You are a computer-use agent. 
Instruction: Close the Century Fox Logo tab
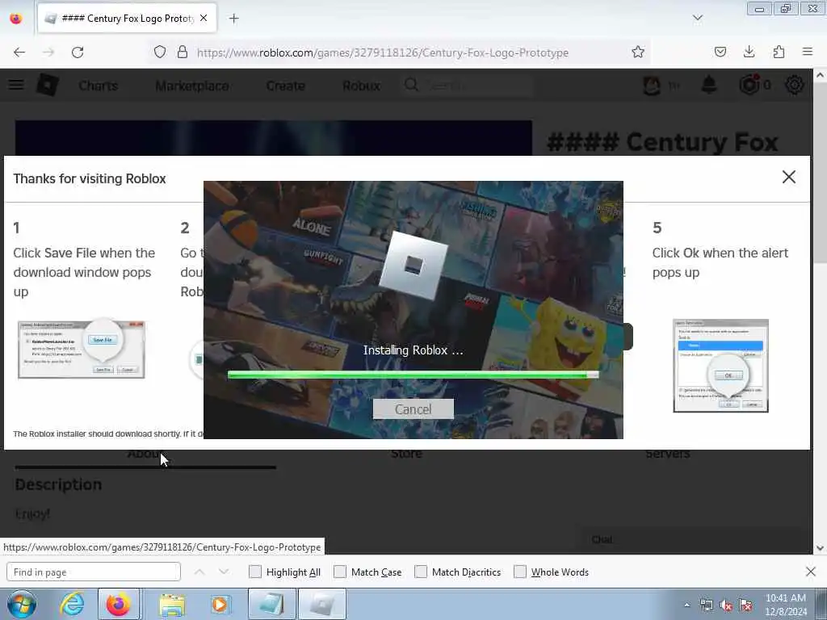(x=204, y=19)
